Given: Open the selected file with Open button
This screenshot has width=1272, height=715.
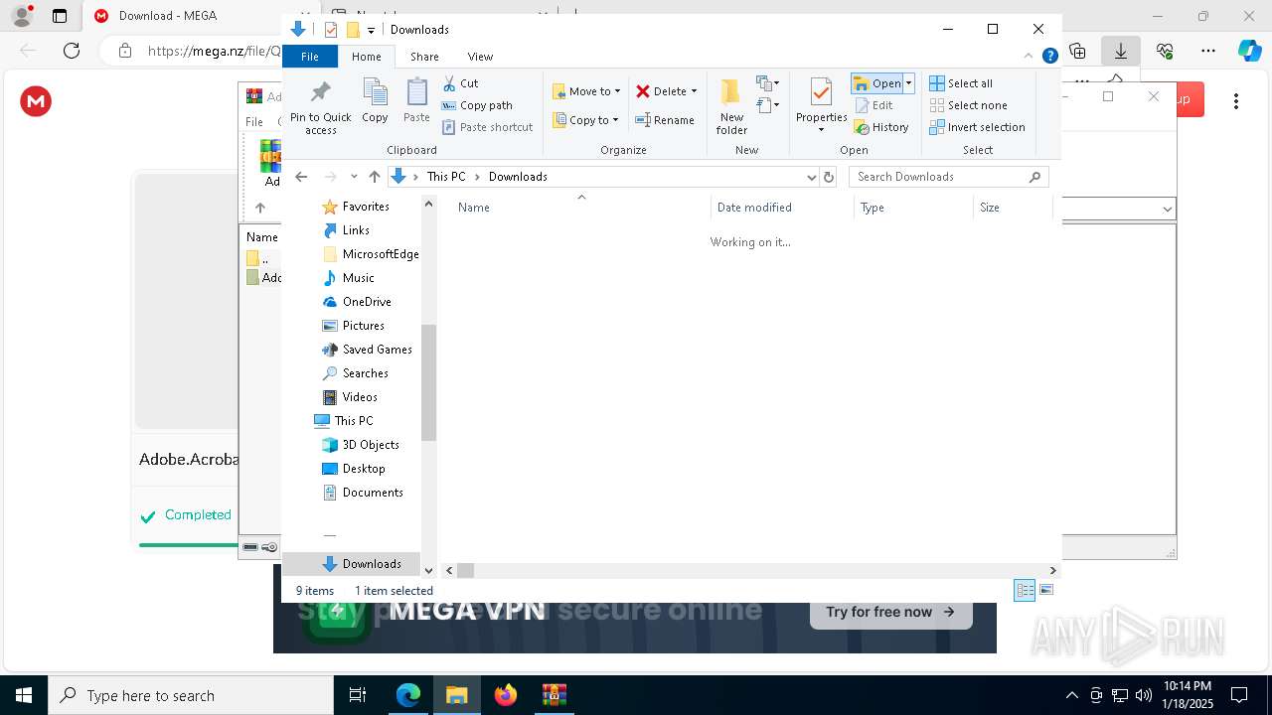Looking at the screenshot, I should click(876, 83).
